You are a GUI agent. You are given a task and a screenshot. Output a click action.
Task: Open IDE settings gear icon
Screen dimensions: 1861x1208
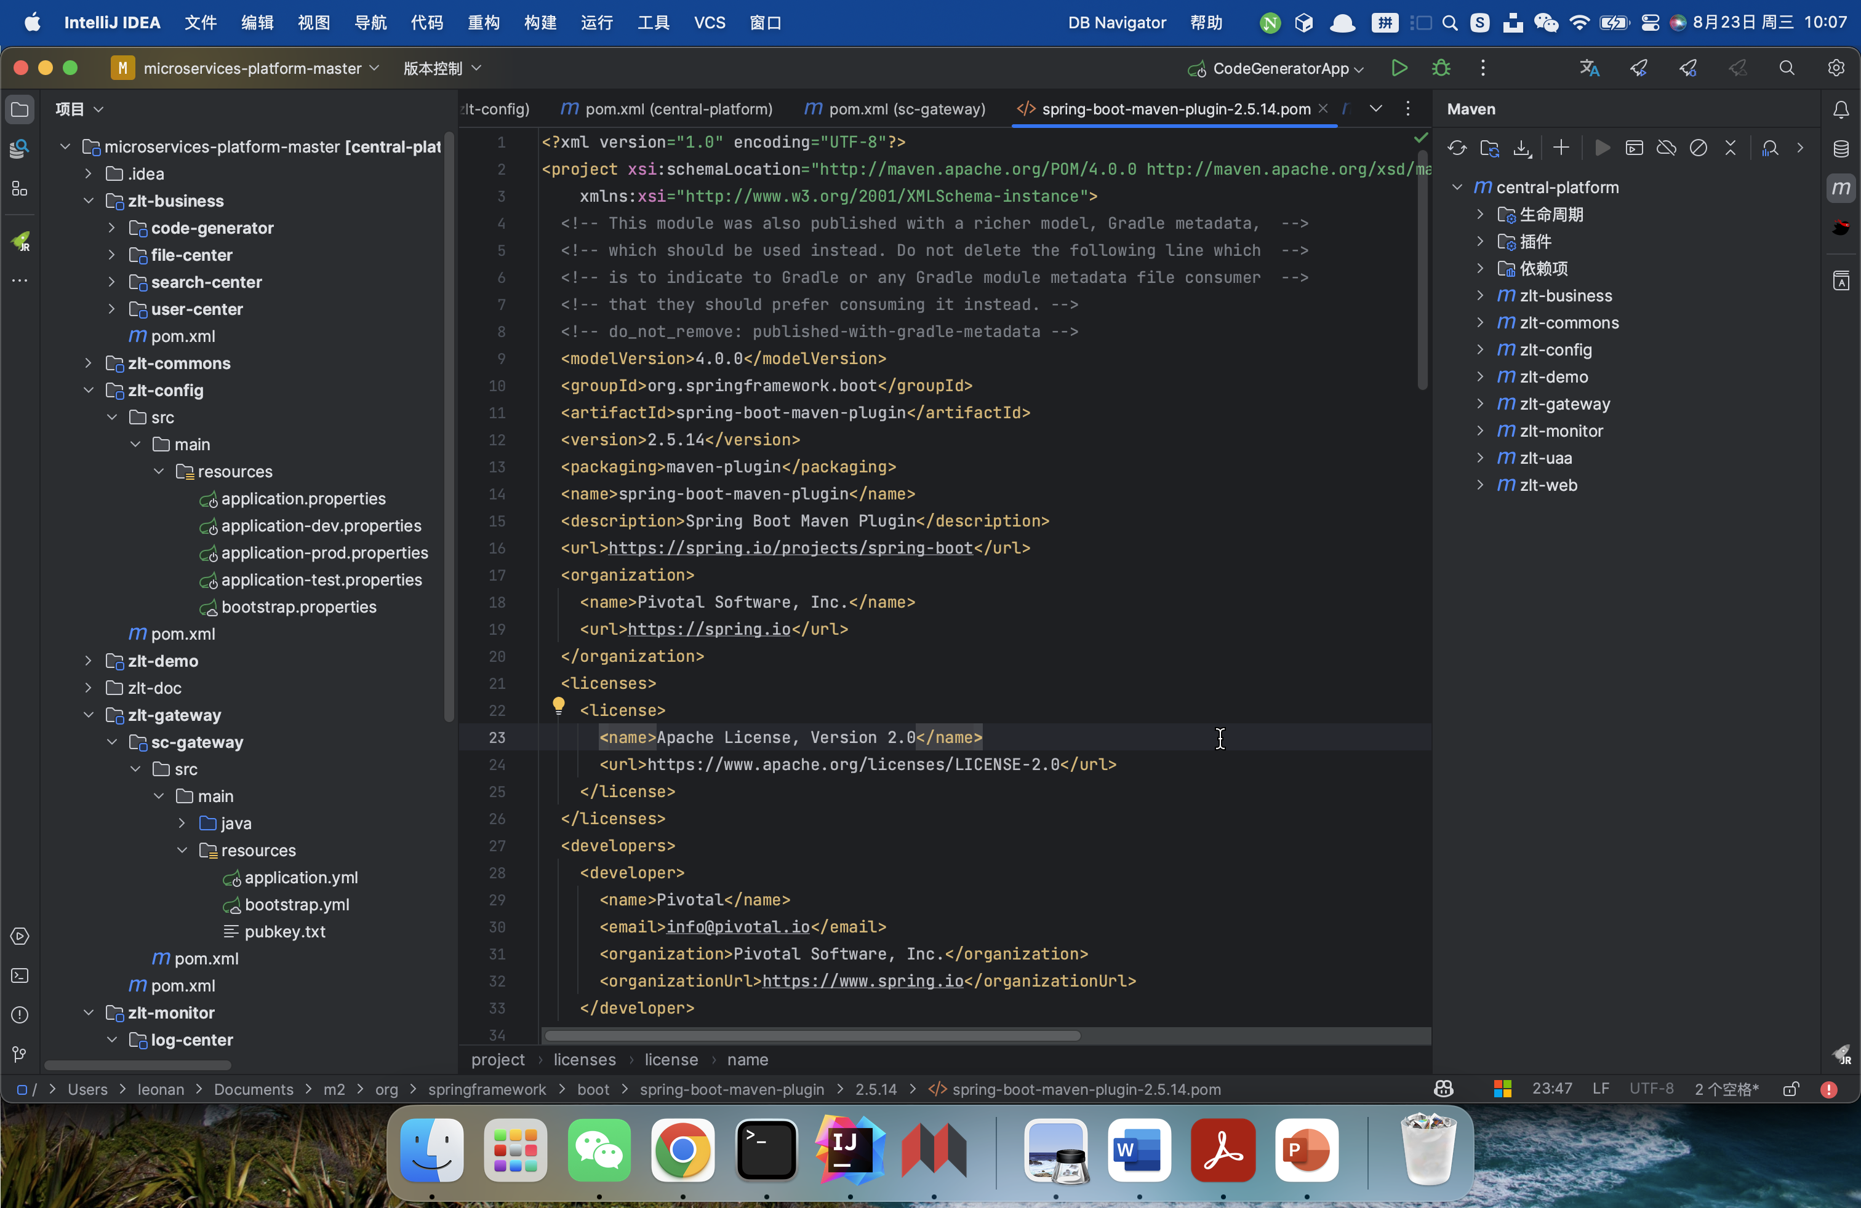coord(1835,68)
